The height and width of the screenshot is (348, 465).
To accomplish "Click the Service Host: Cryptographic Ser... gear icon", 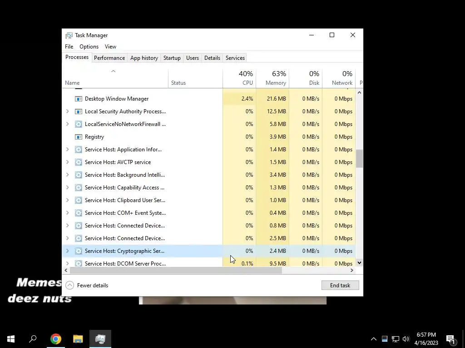I will pyautogui.click(x=78, y=251).
